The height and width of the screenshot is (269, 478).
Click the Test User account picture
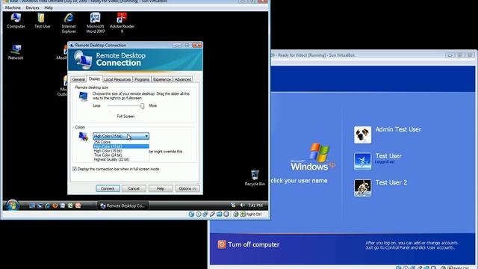[362, 161]
